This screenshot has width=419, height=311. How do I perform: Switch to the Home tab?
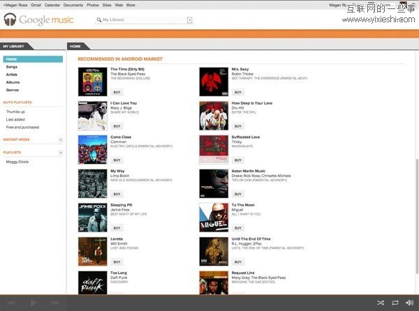[x=75, y=46]
